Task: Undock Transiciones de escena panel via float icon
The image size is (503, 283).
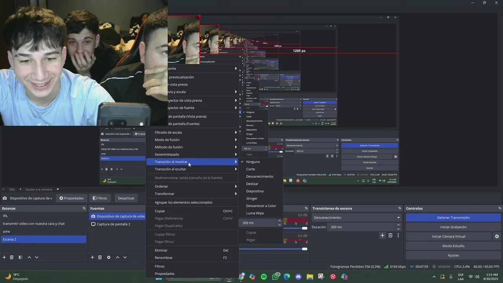Action: point(400,208)
